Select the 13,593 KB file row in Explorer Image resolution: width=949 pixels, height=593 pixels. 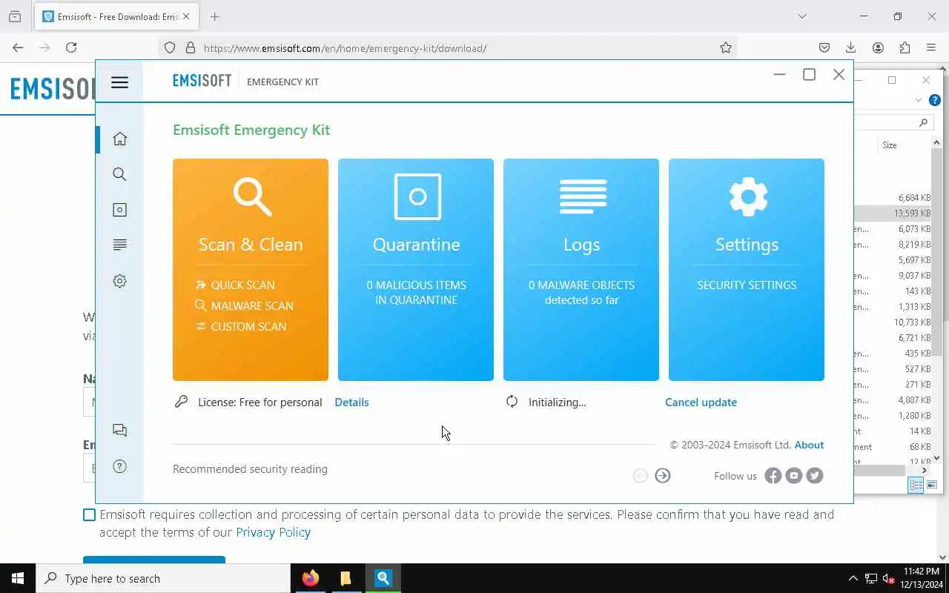click(893, 213)
